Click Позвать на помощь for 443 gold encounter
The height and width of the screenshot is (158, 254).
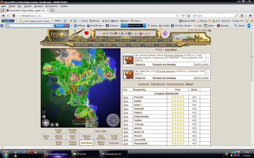[x=164, y=78]
